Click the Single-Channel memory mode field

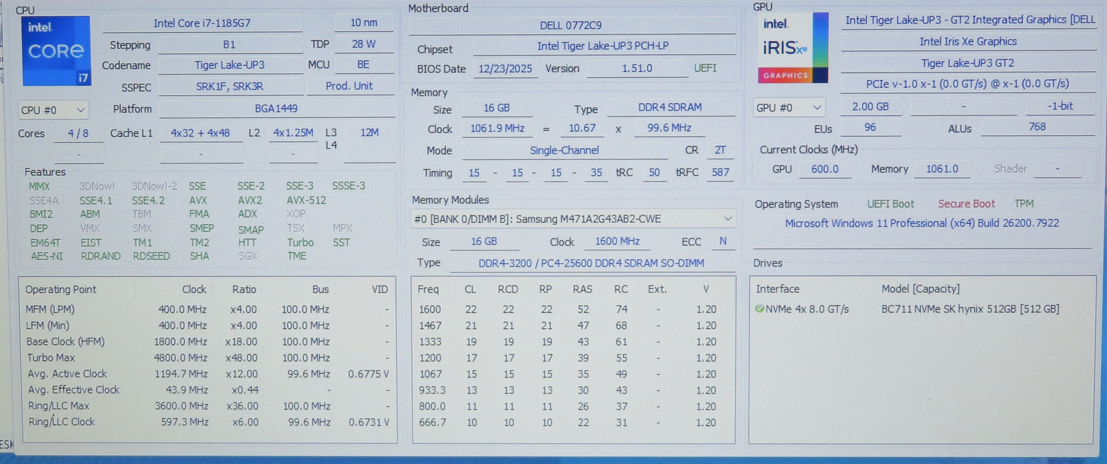[x=564, y=150]
